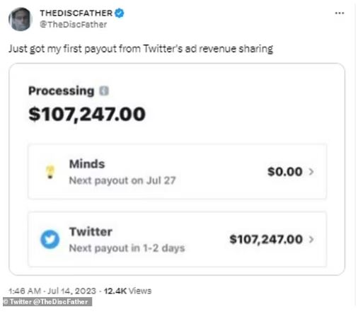Click the info icon beside Processing
Screen dimensions: 358x319
[x=104, y=91]
